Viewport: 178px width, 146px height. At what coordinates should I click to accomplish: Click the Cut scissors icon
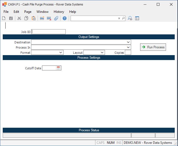19,18
